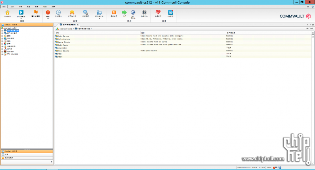Sort by the Name column header
Viewport: 315px width, 170px height.
pyautogui.click(x=97, y=33)
